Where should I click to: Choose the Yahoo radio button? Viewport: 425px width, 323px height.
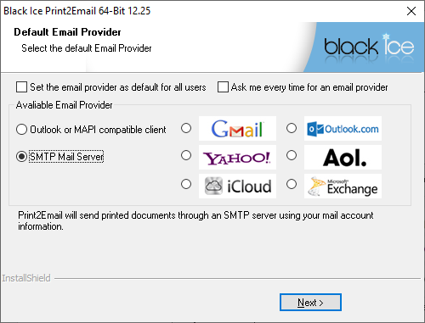click(x=186, y=155)
